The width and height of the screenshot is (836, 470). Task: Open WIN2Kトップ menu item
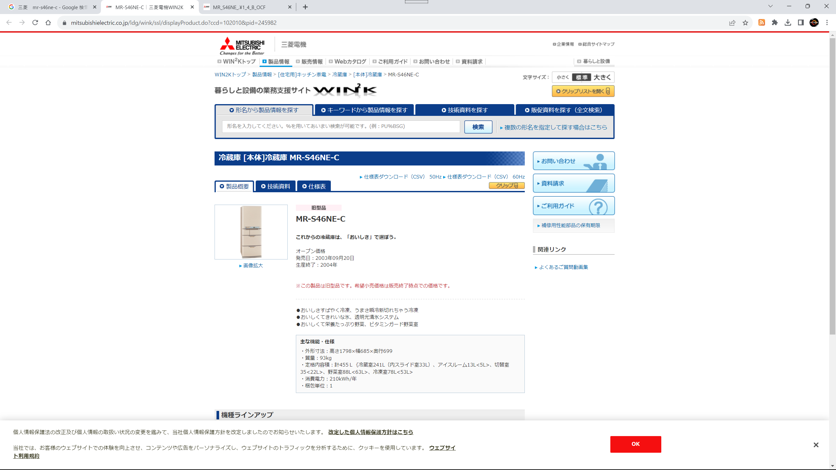click(236, 61)
